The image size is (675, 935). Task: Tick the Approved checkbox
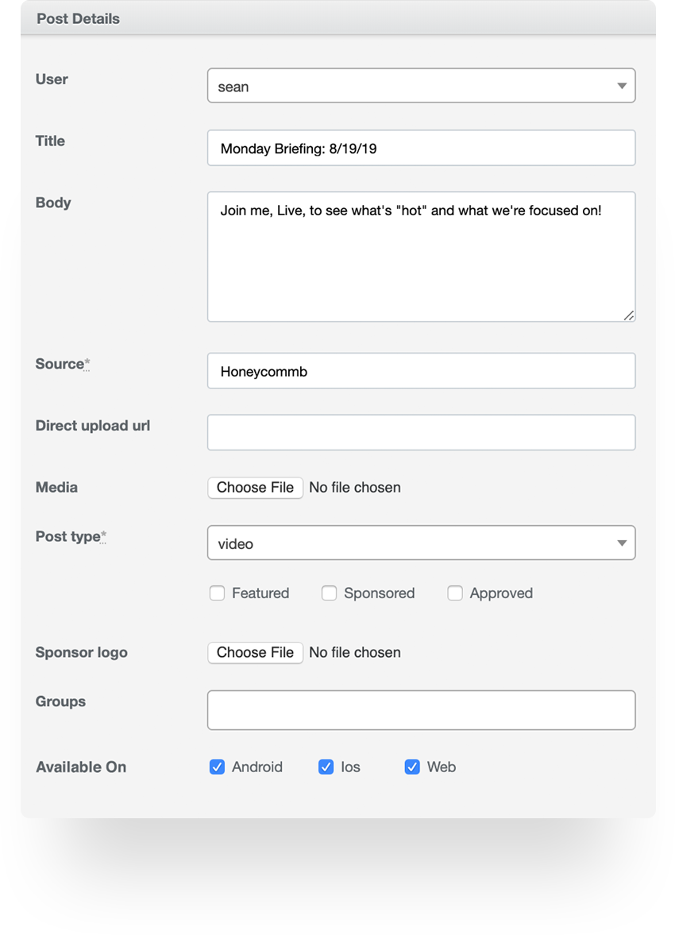455,593
